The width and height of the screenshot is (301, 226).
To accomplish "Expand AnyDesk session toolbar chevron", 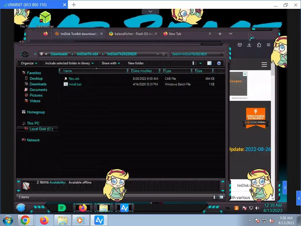I will pyautogui.click(x=150, y=11).
